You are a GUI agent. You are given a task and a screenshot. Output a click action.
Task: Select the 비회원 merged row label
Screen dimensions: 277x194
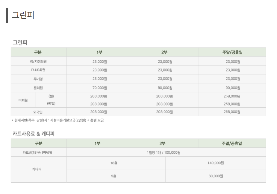tap(23, 100)
